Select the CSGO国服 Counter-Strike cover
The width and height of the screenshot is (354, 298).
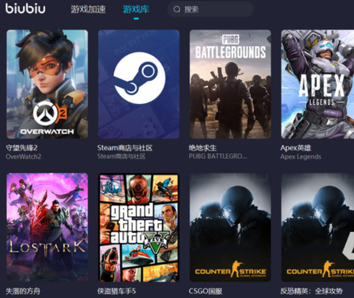(x=230, y=227)
